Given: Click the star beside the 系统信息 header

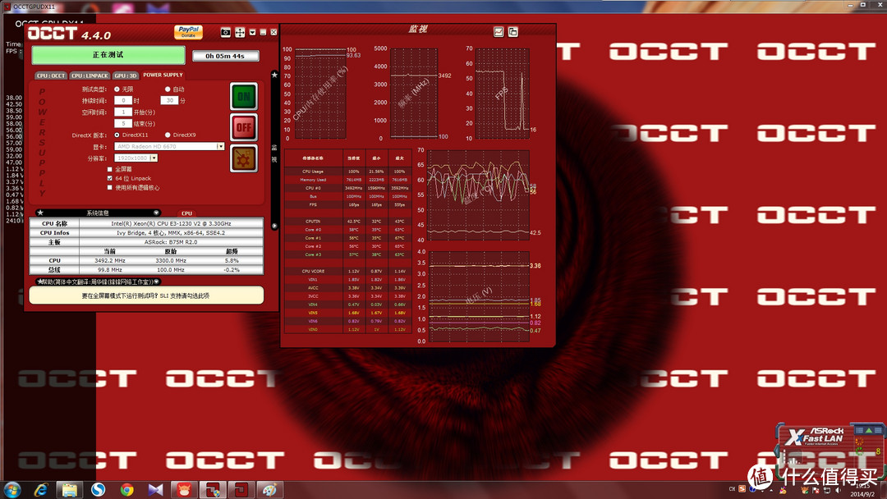Looking at the screenshot, I should (40, 213).
